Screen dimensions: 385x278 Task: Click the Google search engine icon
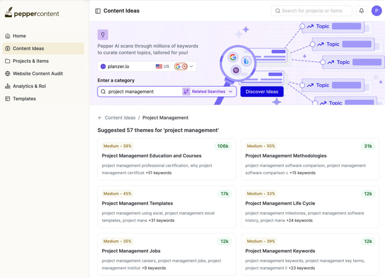[x=178, y=66]
